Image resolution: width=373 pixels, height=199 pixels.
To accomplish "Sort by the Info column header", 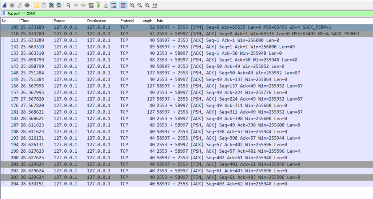I will (264, 21).
